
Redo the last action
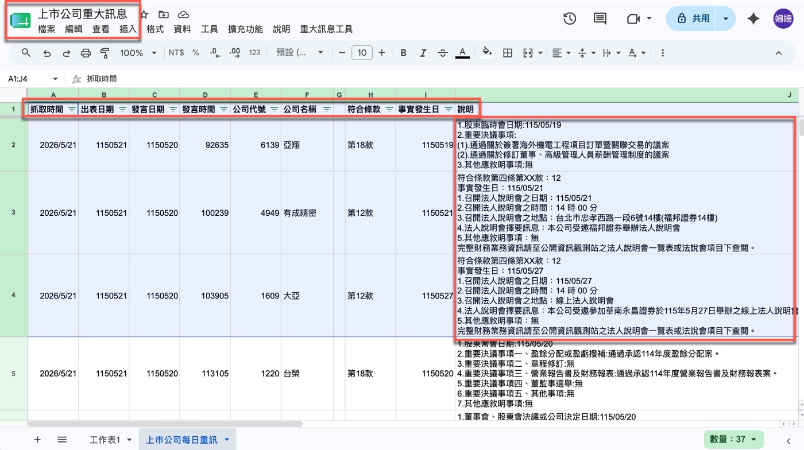point(67,53)
